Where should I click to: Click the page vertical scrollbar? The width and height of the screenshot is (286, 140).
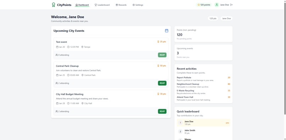pos(285,58)
